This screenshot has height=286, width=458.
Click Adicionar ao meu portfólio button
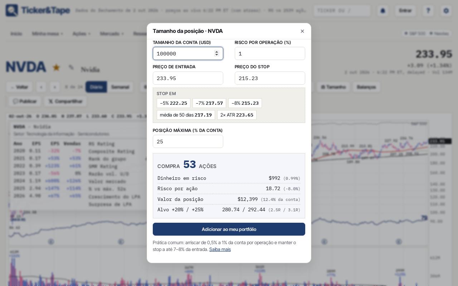[x=229, y=229]
